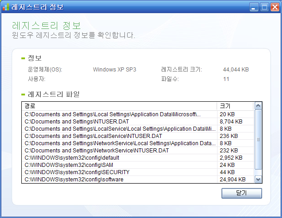282x218 pixels.
Task: Select the config\SECURITY row
Action: pyautogui.click(x=138, y=172)
